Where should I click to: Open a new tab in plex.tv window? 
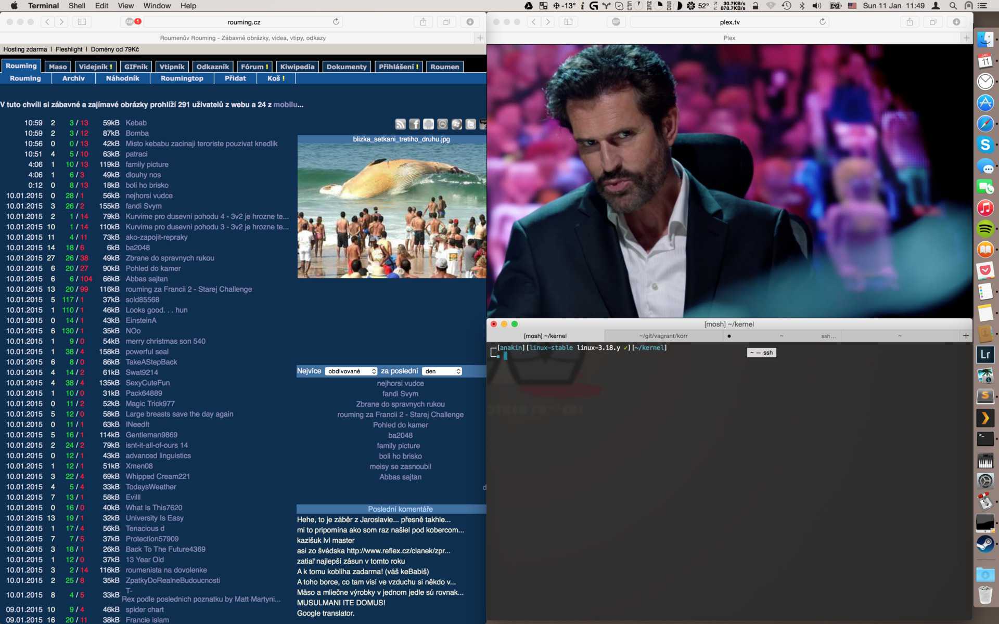click(x=966, y=38)
